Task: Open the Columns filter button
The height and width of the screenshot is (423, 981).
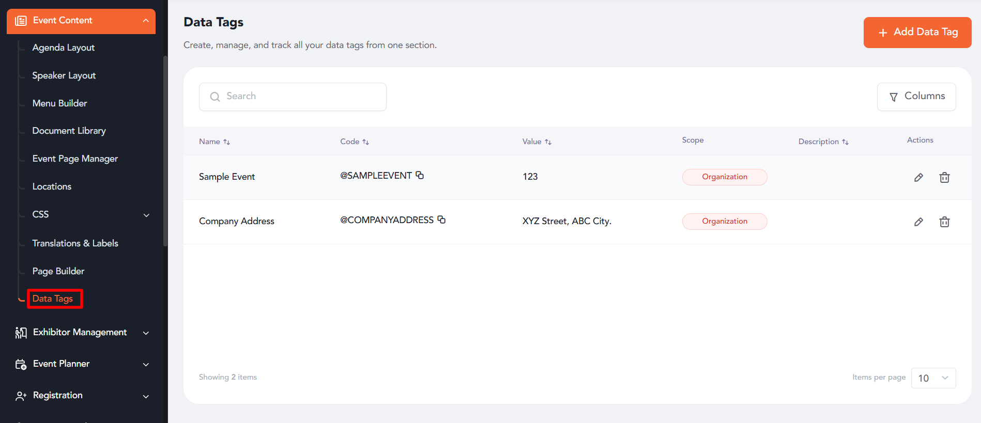Action: [916, 97]
